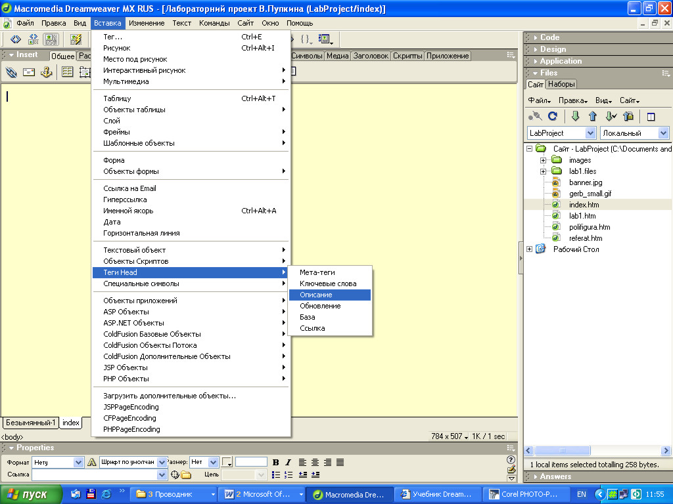Click the Align Center icon
This screenshot has width=673, height=504.
(315, 463)
